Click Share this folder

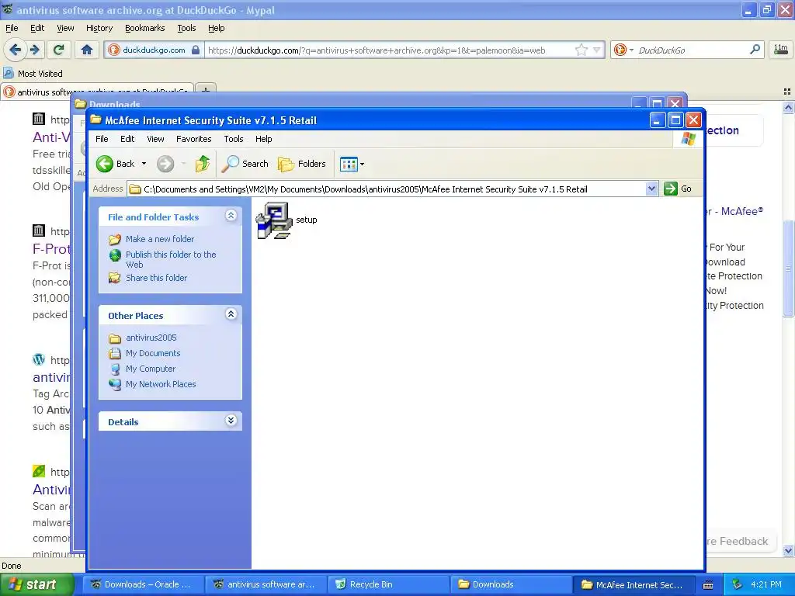156,278
